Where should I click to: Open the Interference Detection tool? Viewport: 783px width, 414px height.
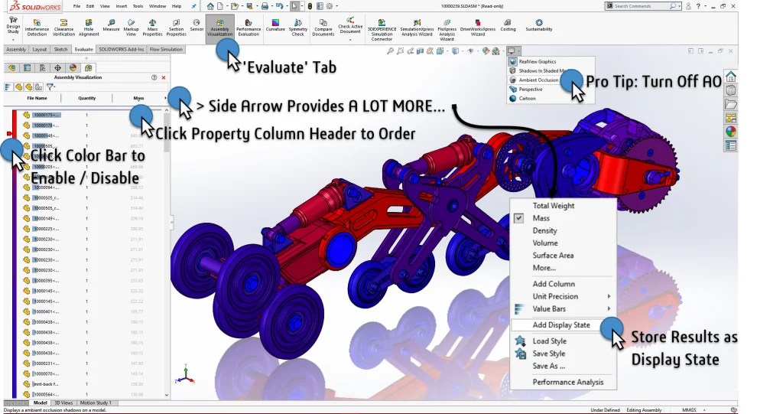pyautogui.click(x=37, y=27)
